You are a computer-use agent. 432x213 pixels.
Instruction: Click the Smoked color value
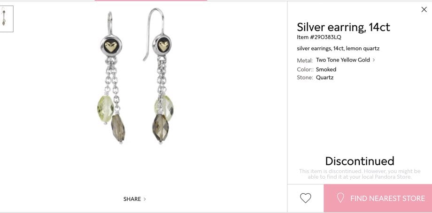(x=326, y=69)
